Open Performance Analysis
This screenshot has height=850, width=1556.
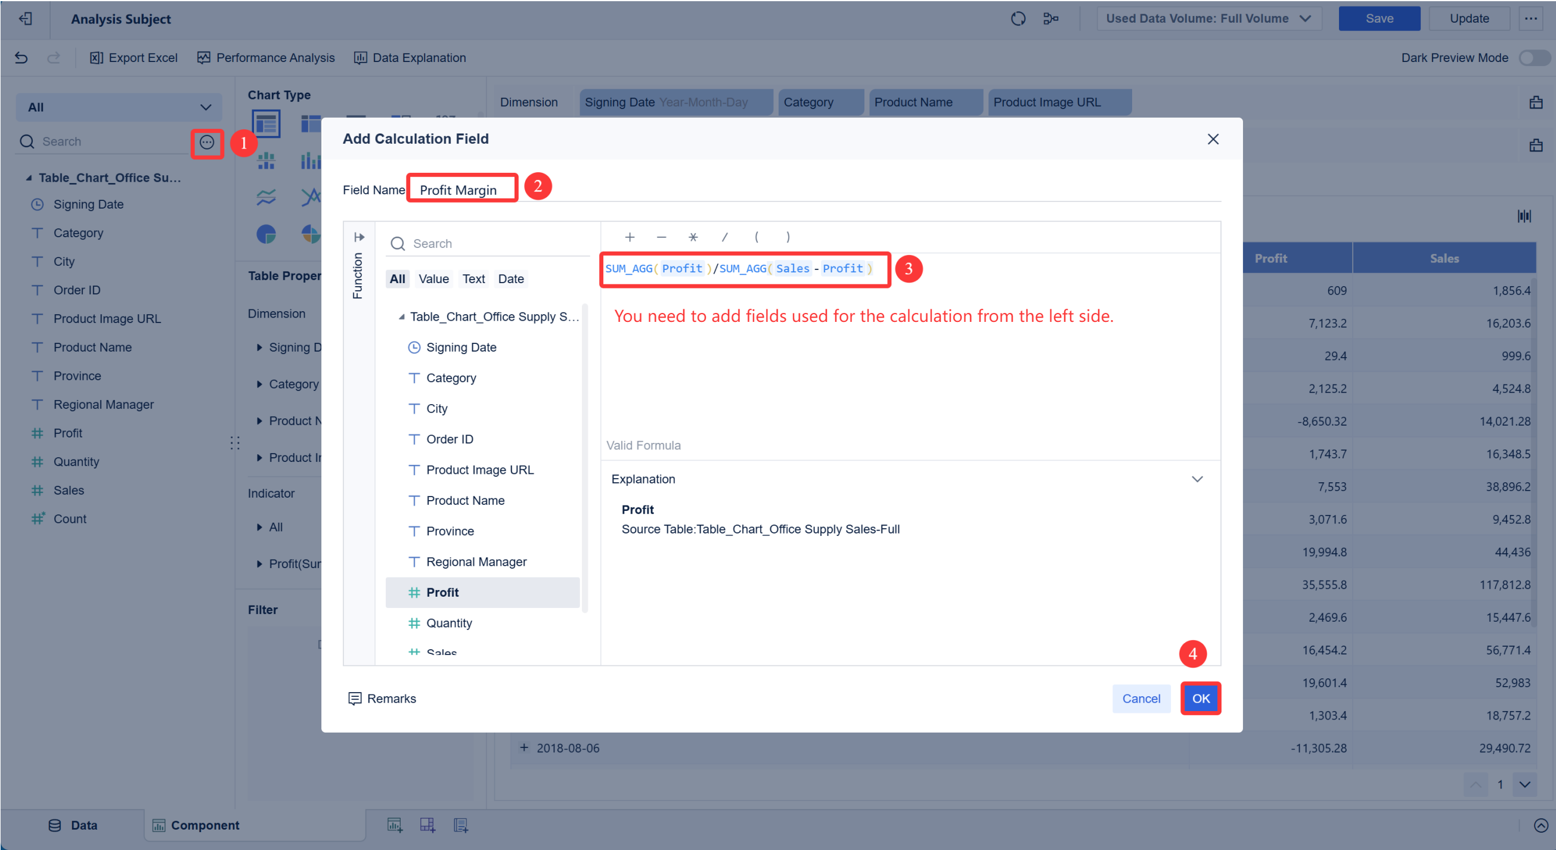pos(266,57)
